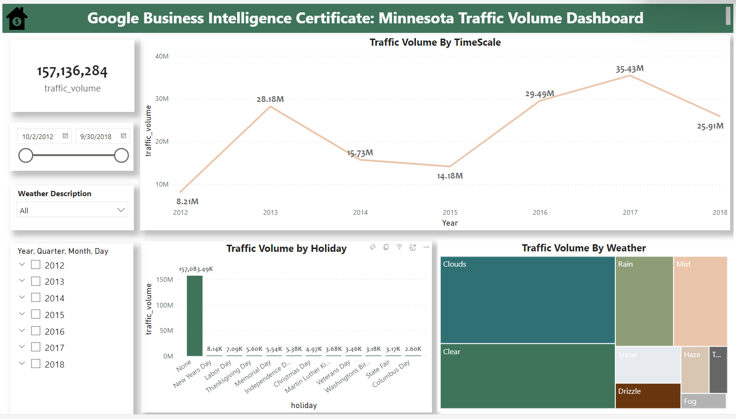The width and height of the screenshot is (736, 419).
Task: Open calendar picker for end date 9/30/2018
Action: (124, 136)
